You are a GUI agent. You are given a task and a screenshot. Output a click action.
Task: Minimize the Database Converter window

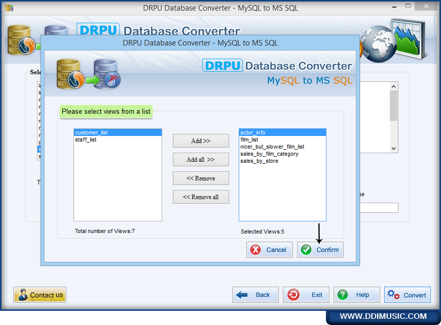[x=394, y=7]
